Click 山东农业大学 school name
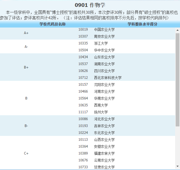This screenshot has width=180, height=170. (x=104, y=57)
